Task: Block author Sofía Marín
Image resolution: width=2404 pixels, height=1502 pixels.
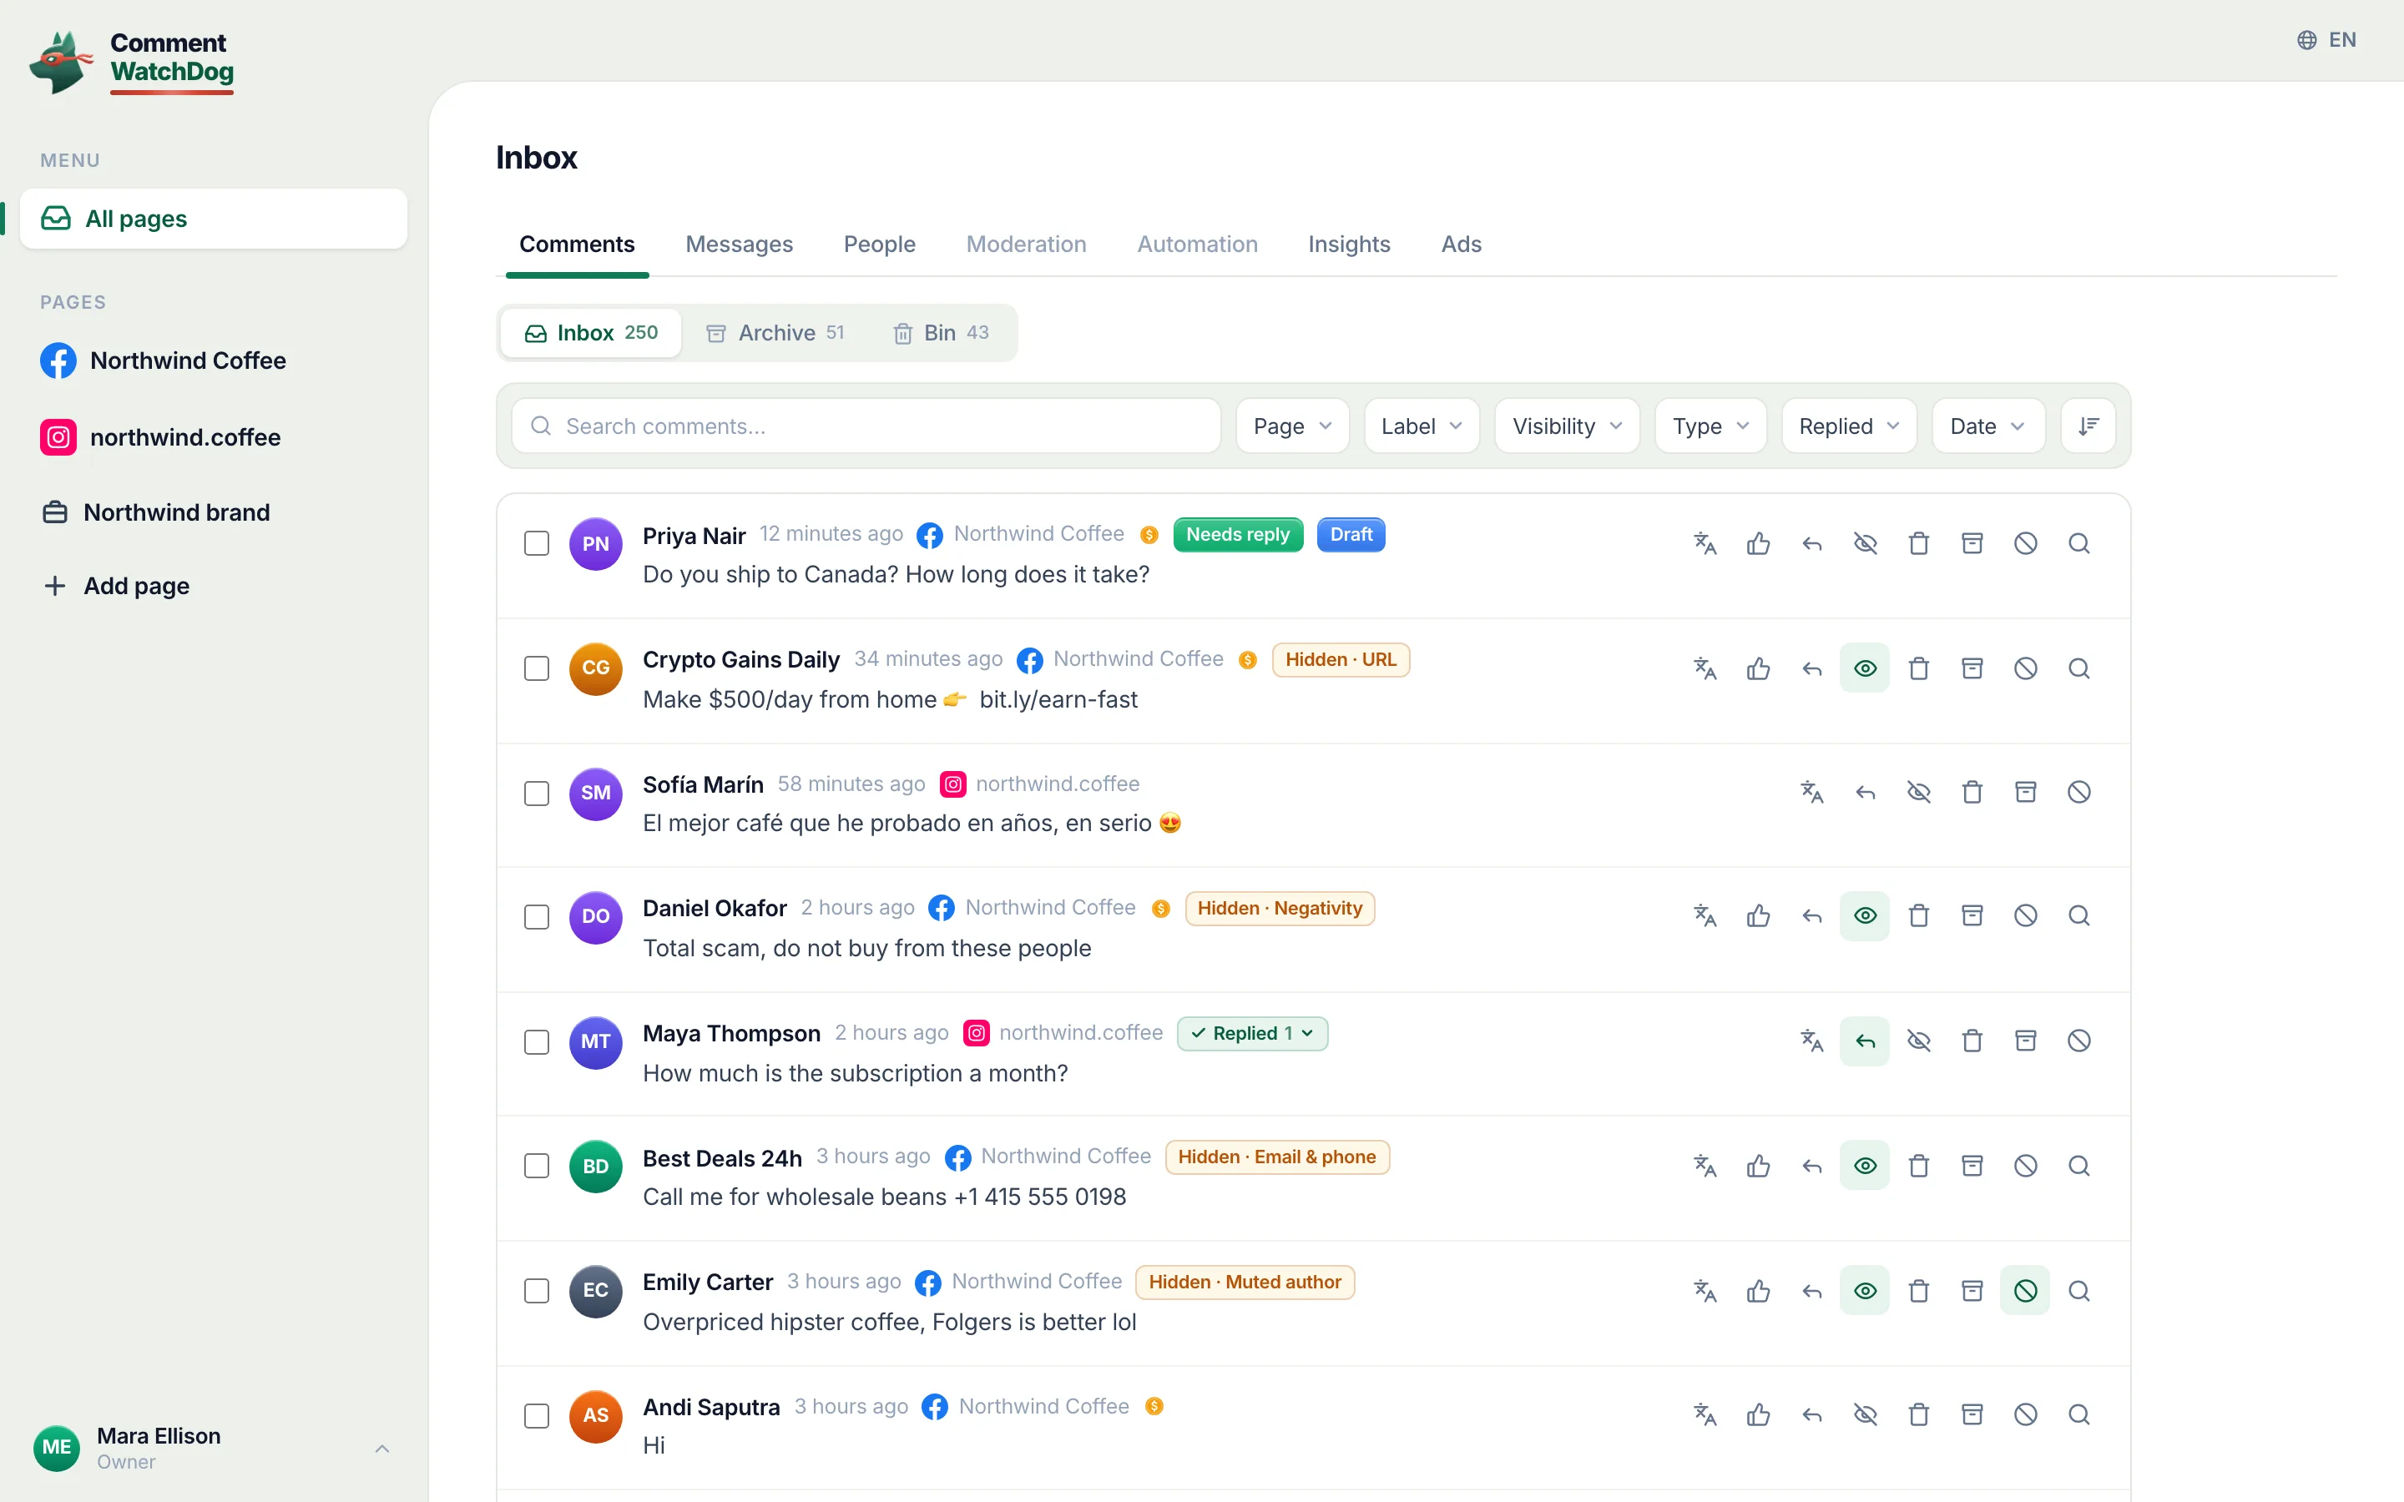Action: click(2079, 792)
